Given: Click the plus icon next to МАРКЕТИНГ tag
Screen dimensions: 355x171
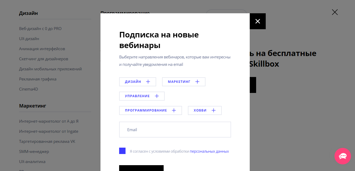Looking at the screenshot, I should [197, 82].
